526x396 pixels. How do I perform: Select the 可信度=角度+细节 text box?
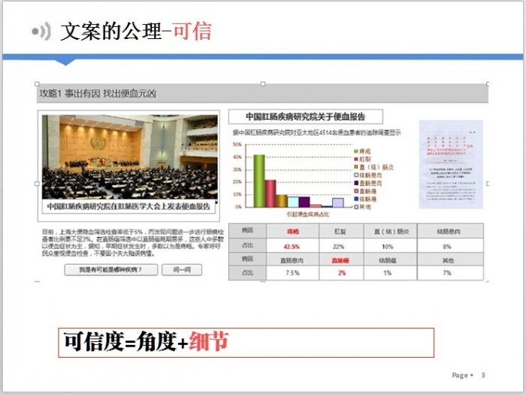click(x=246, y=342)
